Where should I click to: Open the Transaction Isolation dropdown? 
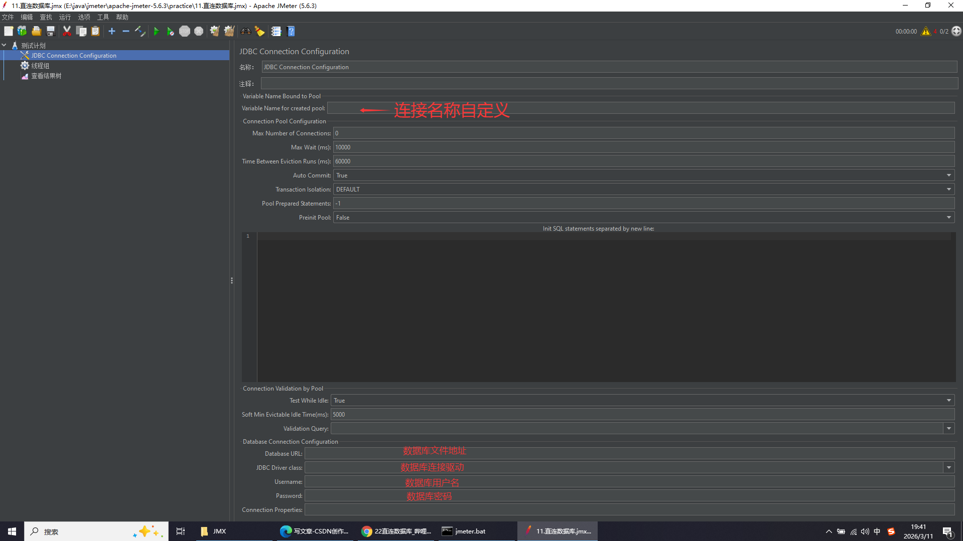pyautogui.click(x=644, y=190)
